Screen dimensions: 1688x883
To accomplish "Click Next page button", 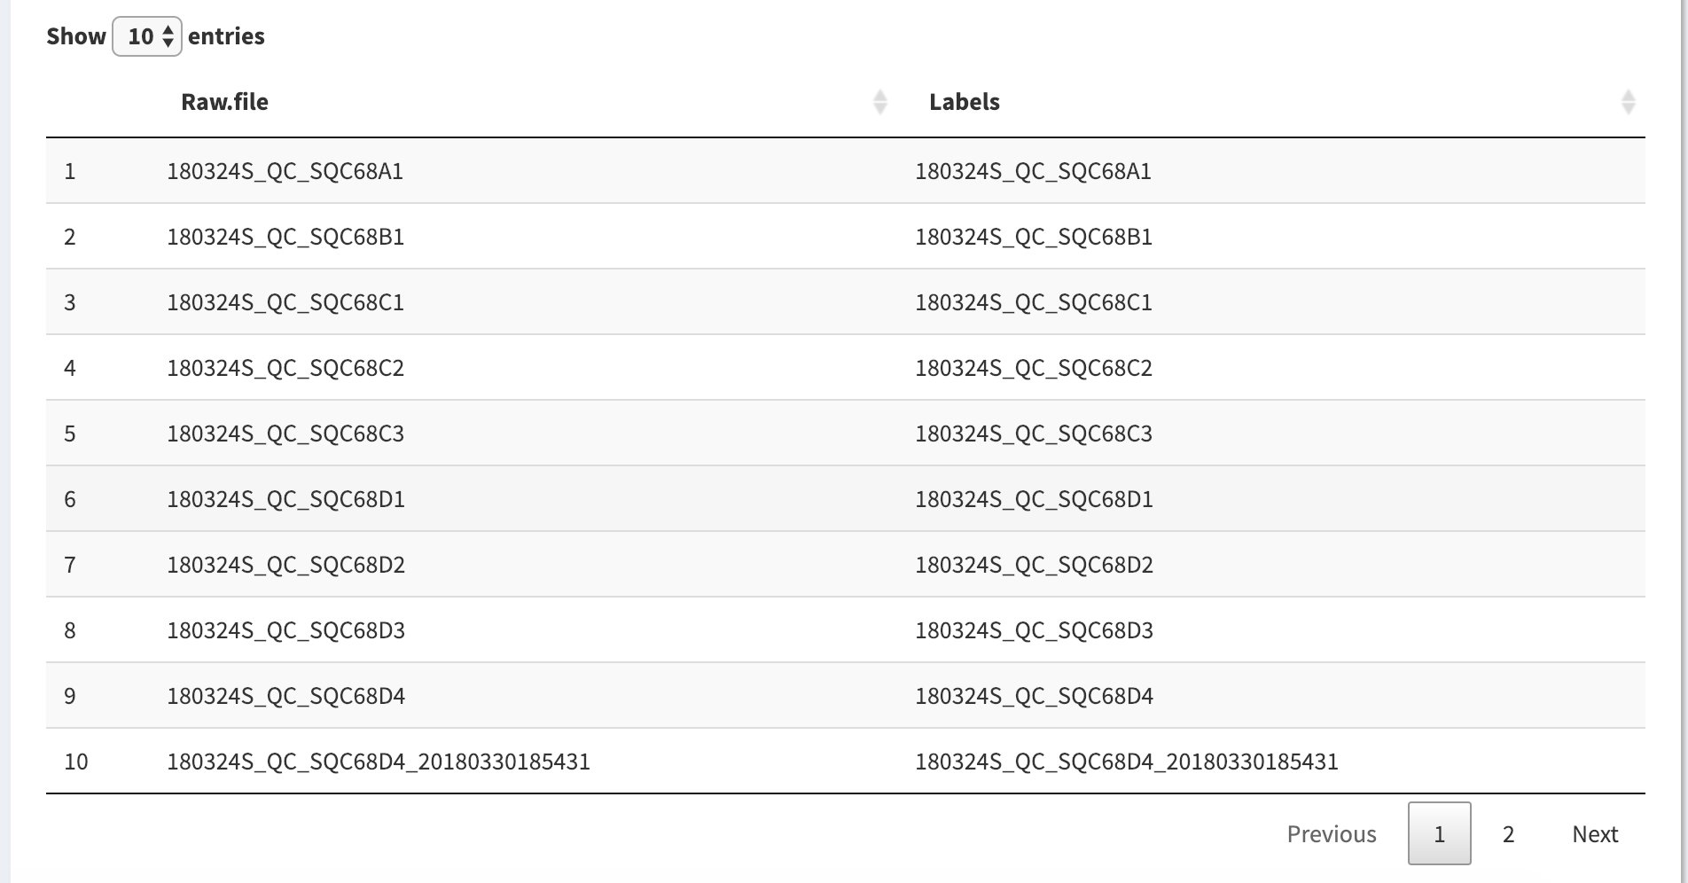I will point(1595,833).
